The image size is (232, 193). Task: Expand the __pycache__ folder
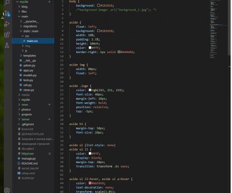click(21, 21)
